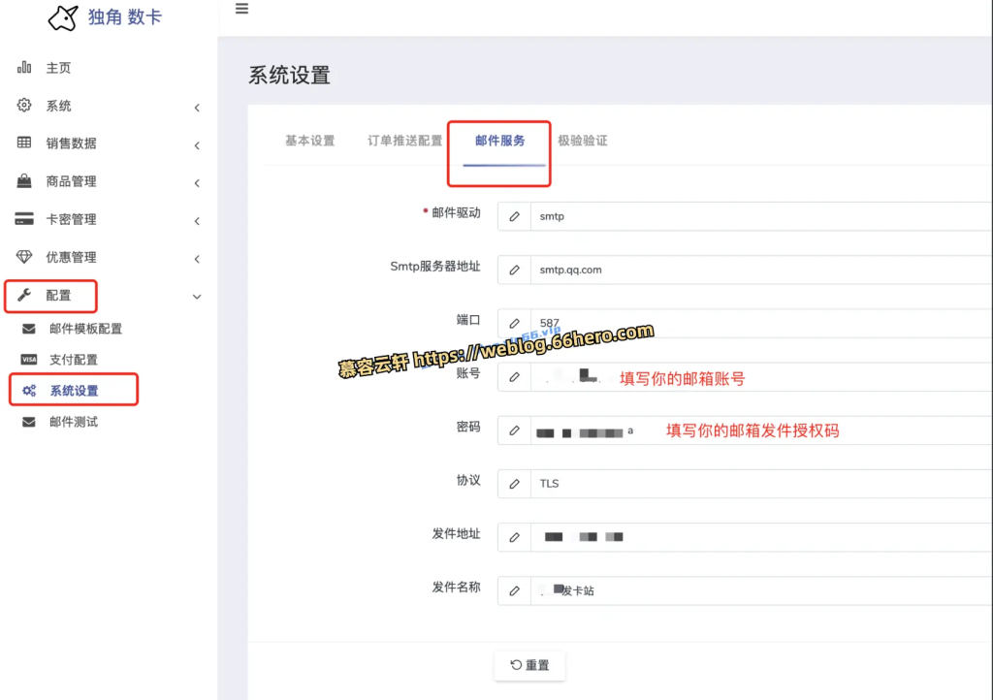993x700 pixels.
Task: Collapse the 配置 sidebar section
Action: click(197, 296)
